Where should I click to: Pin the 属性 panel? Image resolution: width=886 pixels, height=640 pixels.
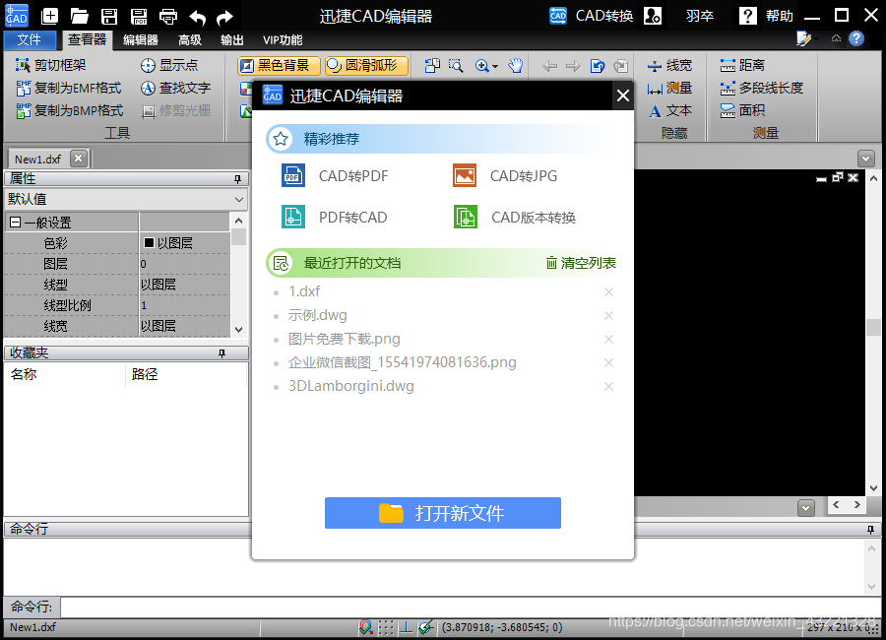click(238, 179)
